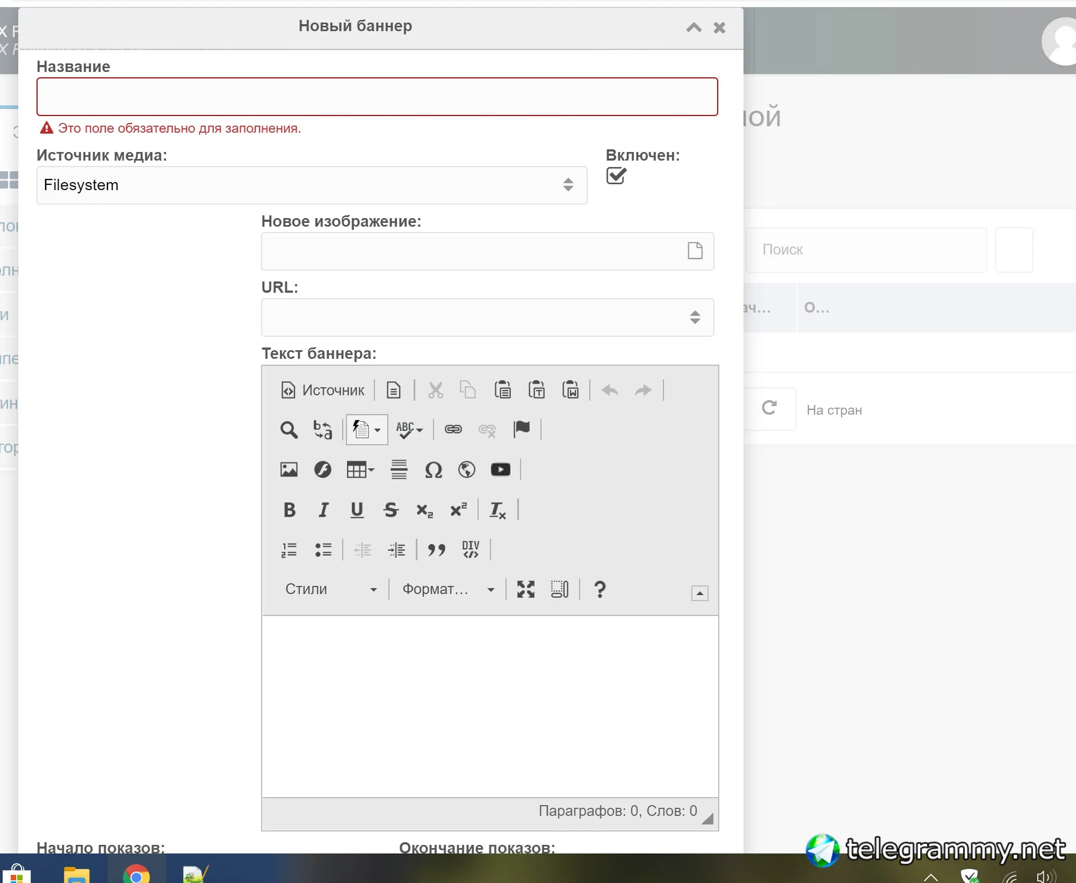Click the Unlink icon
Screen dimensions: 1076x883
(487, 430)
